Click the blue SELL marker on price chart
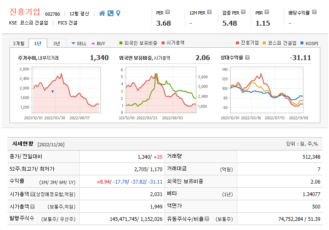Viewport: 329px width, 230px height. (x=52, y=92)
